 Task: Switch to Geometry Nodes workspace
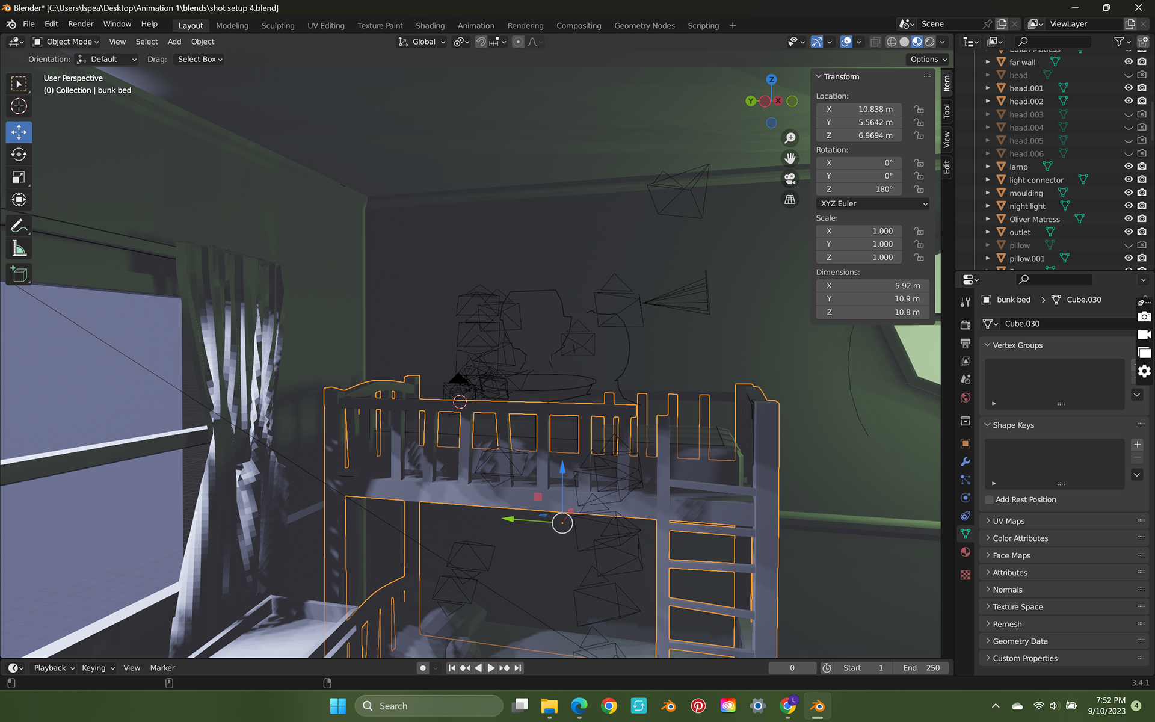[644, 25]
